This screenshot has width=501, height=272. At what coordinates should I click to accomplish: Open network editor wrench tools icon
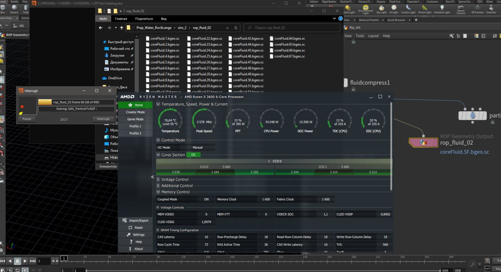pyautogui.click(x=451, y=36)
